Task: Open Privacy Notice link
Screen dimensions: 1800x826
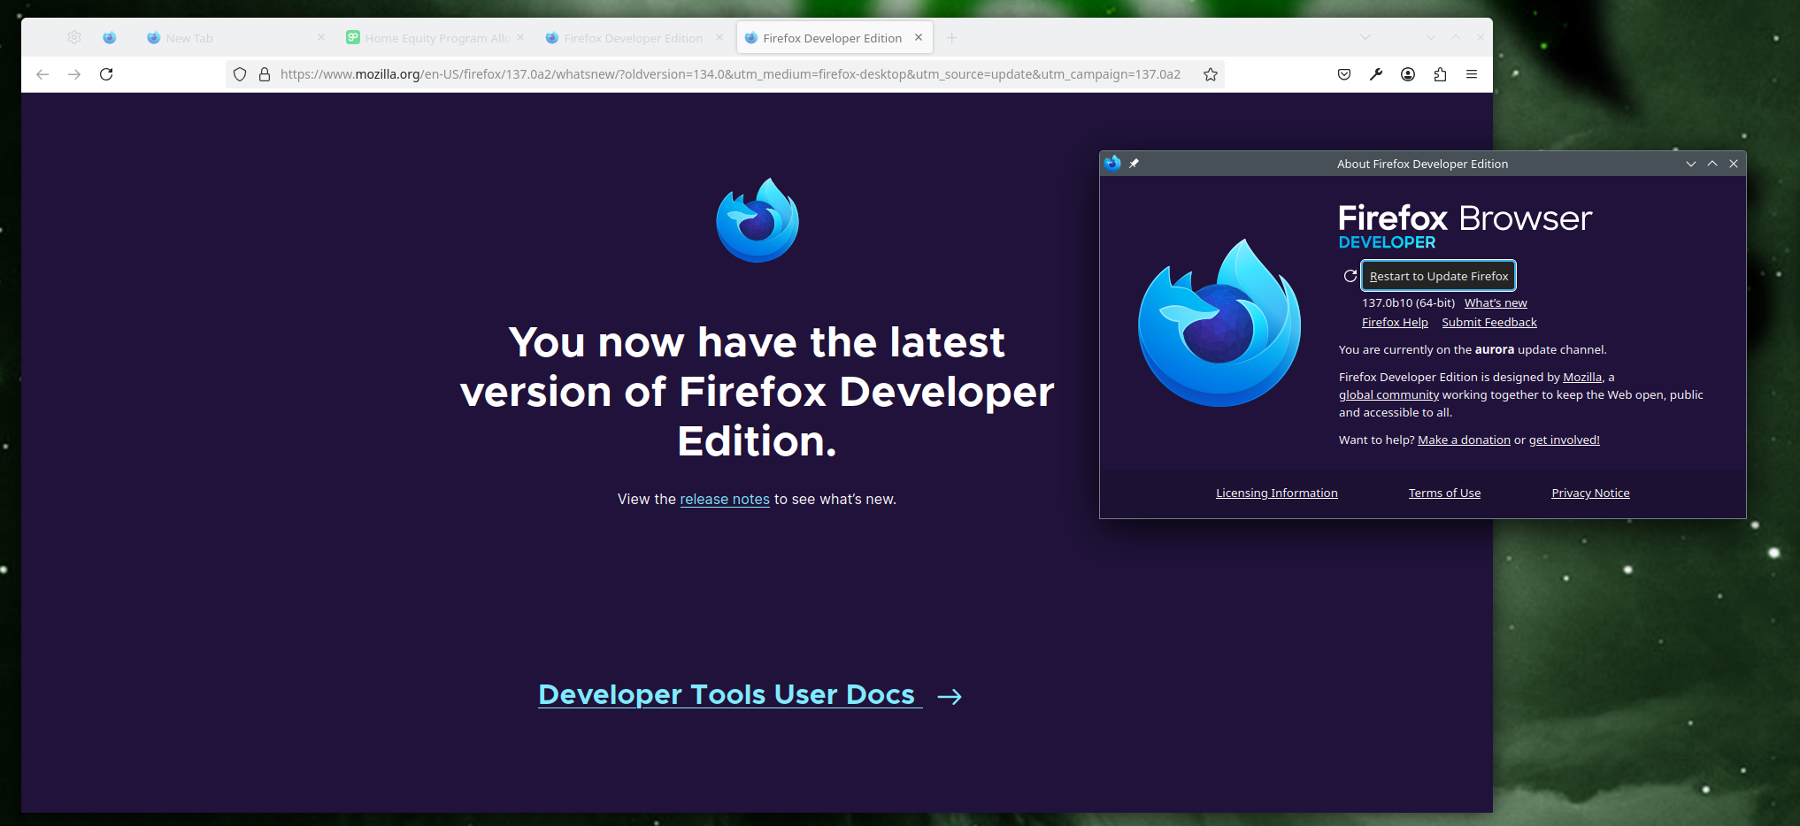Action: (1590, 493)
